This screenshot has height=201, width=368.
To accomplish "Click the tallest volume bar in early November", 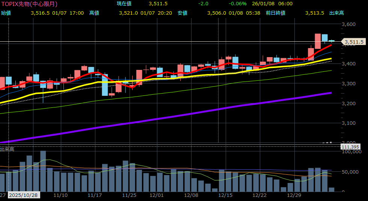I will click(x=43, y=171).
